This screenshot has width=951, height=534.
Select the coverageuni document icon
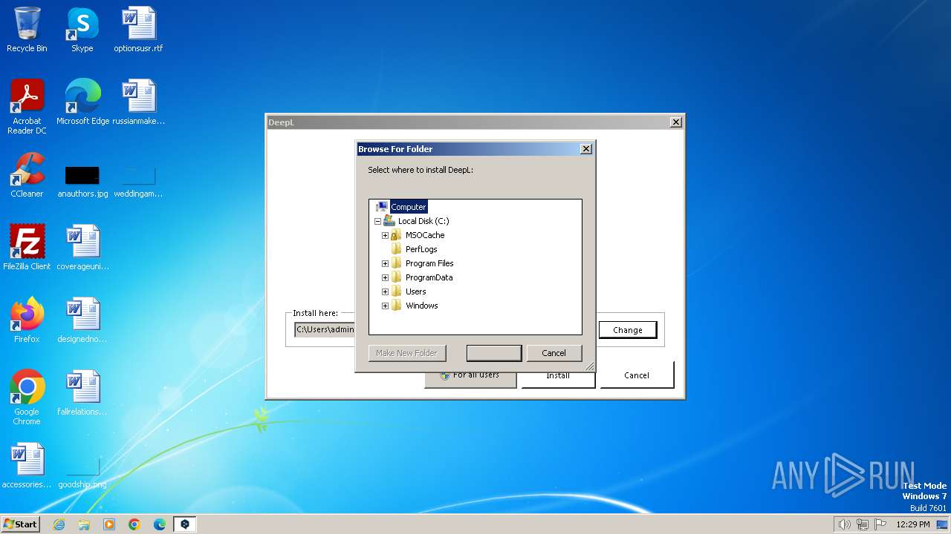tap(82, 248)
